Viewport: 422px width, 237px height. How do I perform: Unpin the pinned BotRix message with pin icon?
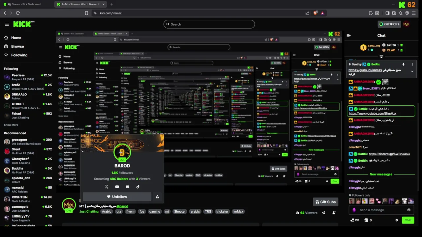click(403, 65)
